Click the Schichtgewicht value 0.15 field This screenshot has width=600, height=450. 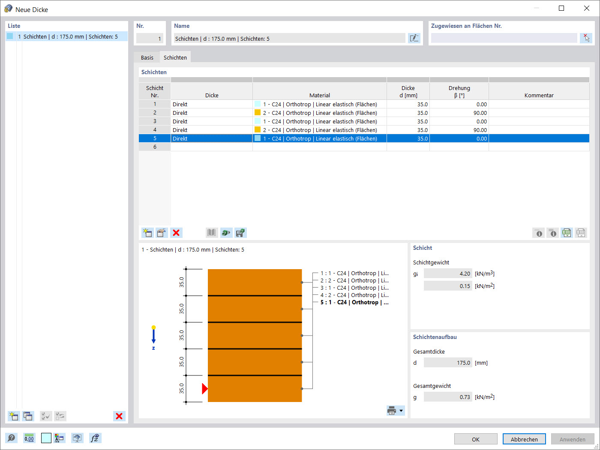coord(448,286)
